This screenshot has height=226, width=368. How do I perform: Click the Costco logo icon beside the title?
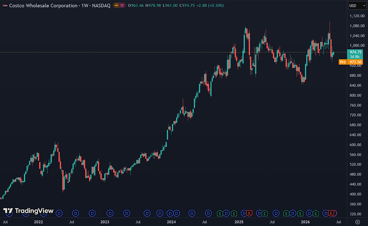click(5, 6)
